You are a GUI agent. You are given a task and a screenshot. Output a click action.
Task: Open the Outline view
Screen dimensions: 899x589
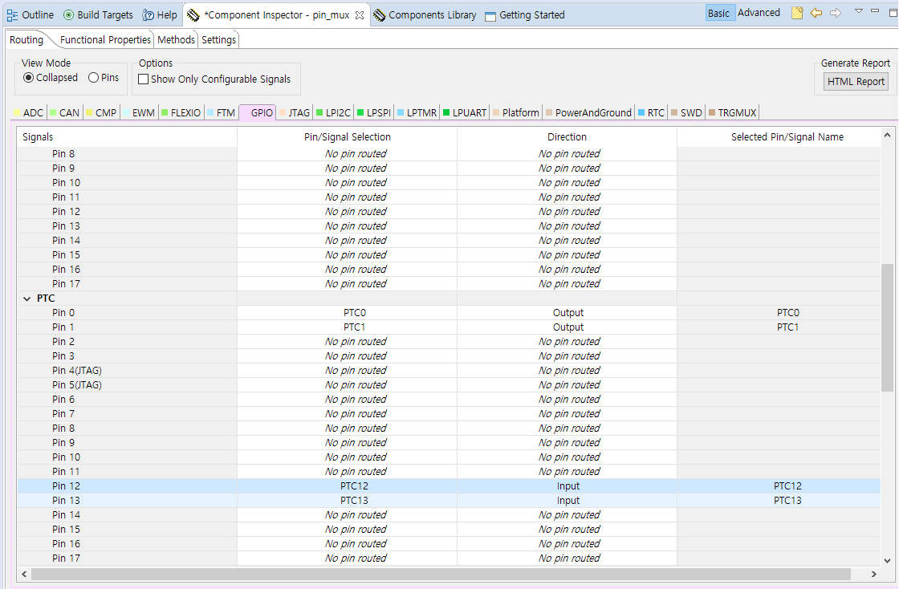[31, 14]
